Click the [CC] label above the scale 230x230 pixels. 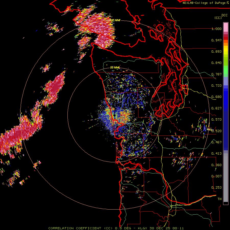tap(218, 18)
